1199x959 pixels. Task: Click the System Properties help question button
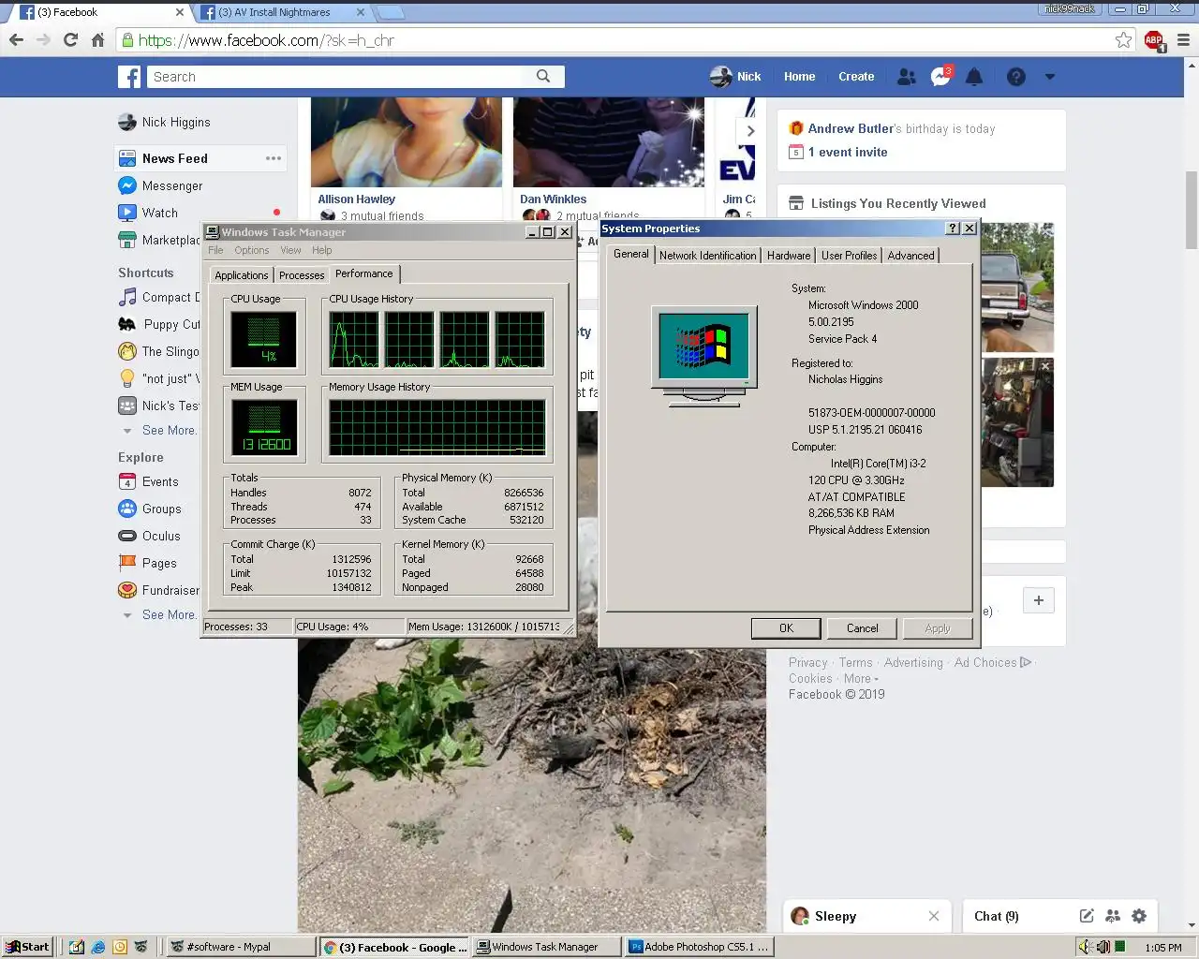tap(953, 229)
